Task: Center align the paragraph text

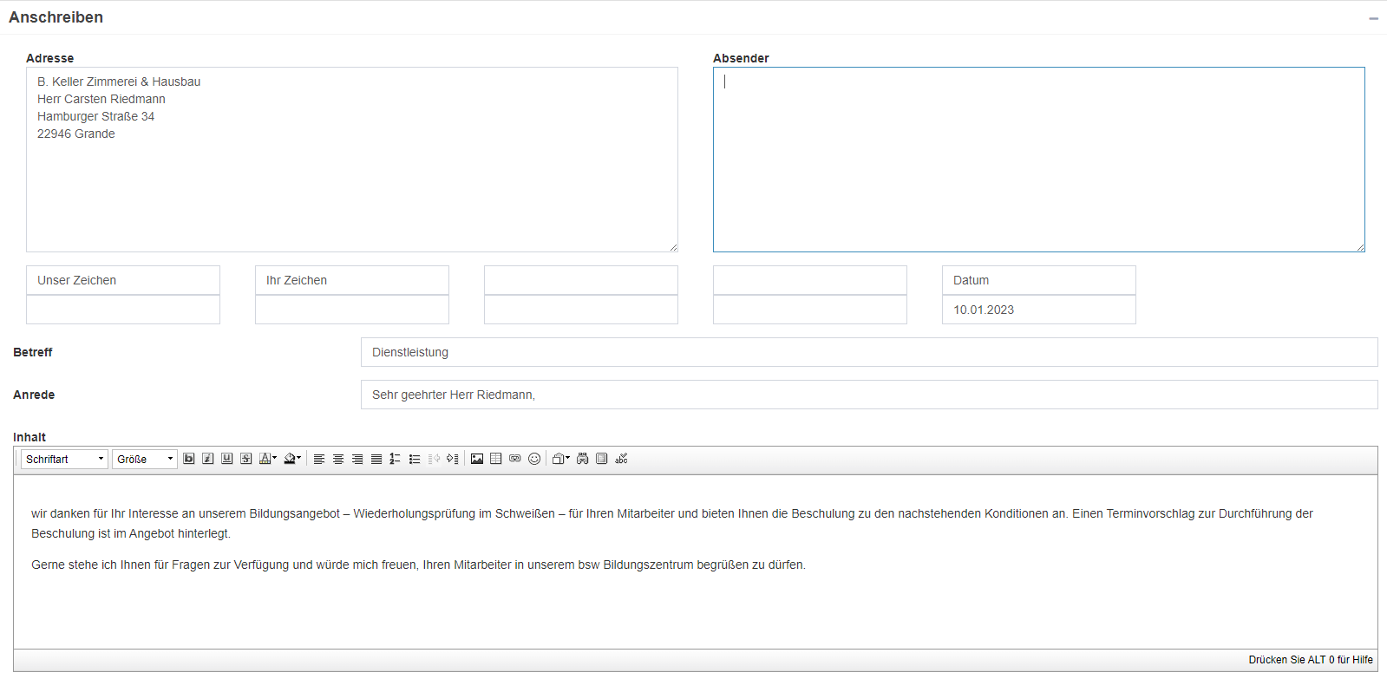Action: point(338,459)
